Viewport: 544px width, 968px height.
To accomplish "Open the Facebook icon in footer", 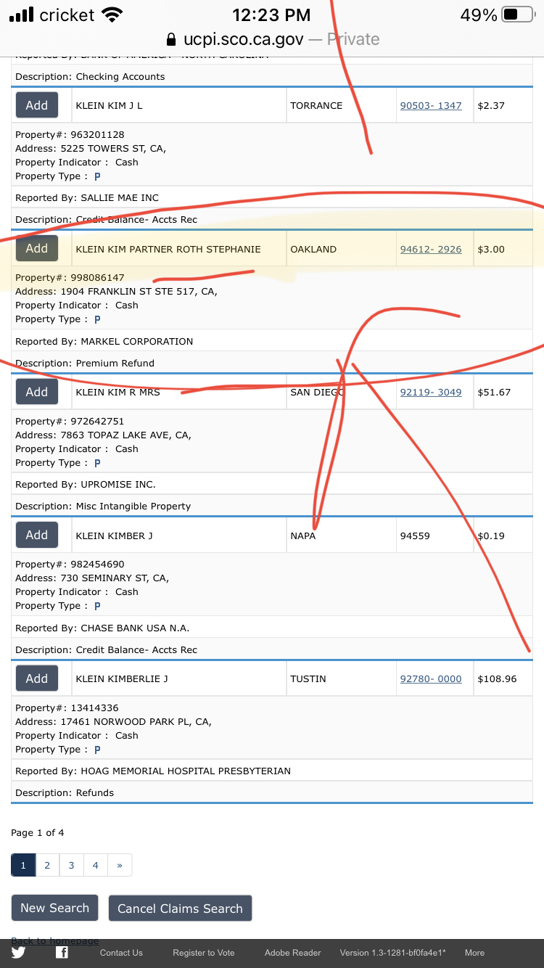I will click(x=62, y=953).
